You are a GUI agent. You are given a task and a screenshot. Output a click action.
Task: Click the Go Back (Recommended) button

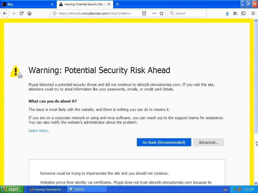[x=164, y=142]
